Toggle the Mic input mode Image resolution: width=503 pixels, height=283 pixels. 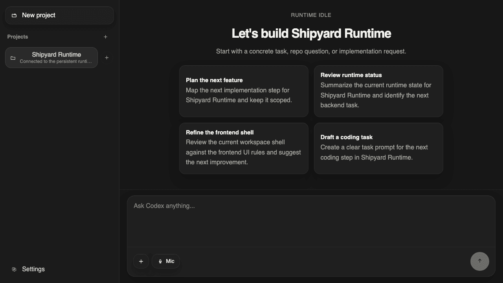[x=165, y=261]
